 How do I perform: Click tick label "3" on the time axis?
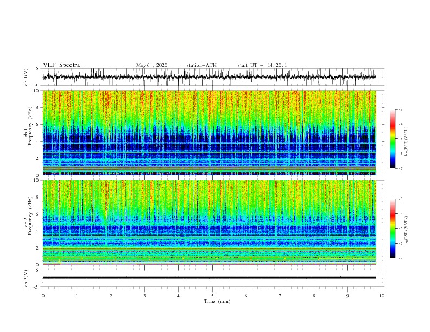[x=144, y=296]
